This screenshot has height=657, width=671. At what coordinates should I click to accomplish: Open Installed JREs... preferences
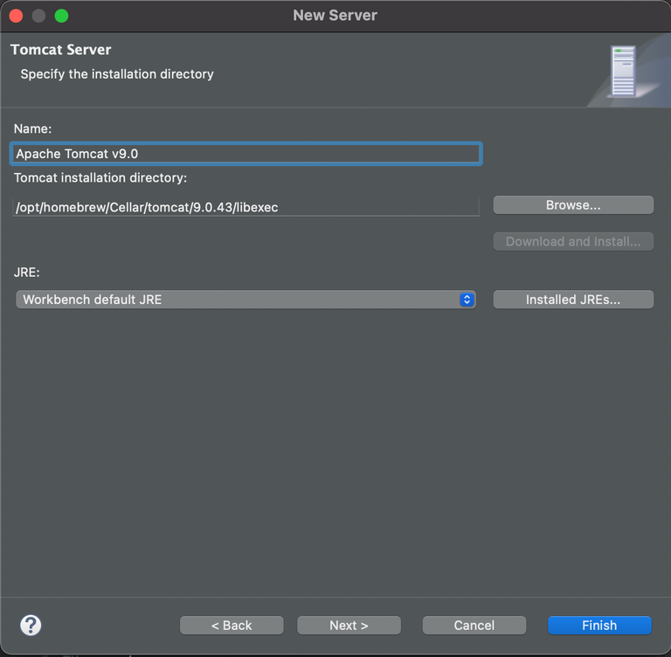click(x=573, y=300)
